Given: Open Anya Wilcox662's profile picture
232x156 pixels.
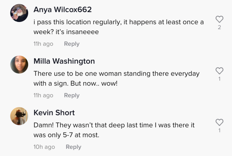Looking at the screenshot, I should click(19, 13).
